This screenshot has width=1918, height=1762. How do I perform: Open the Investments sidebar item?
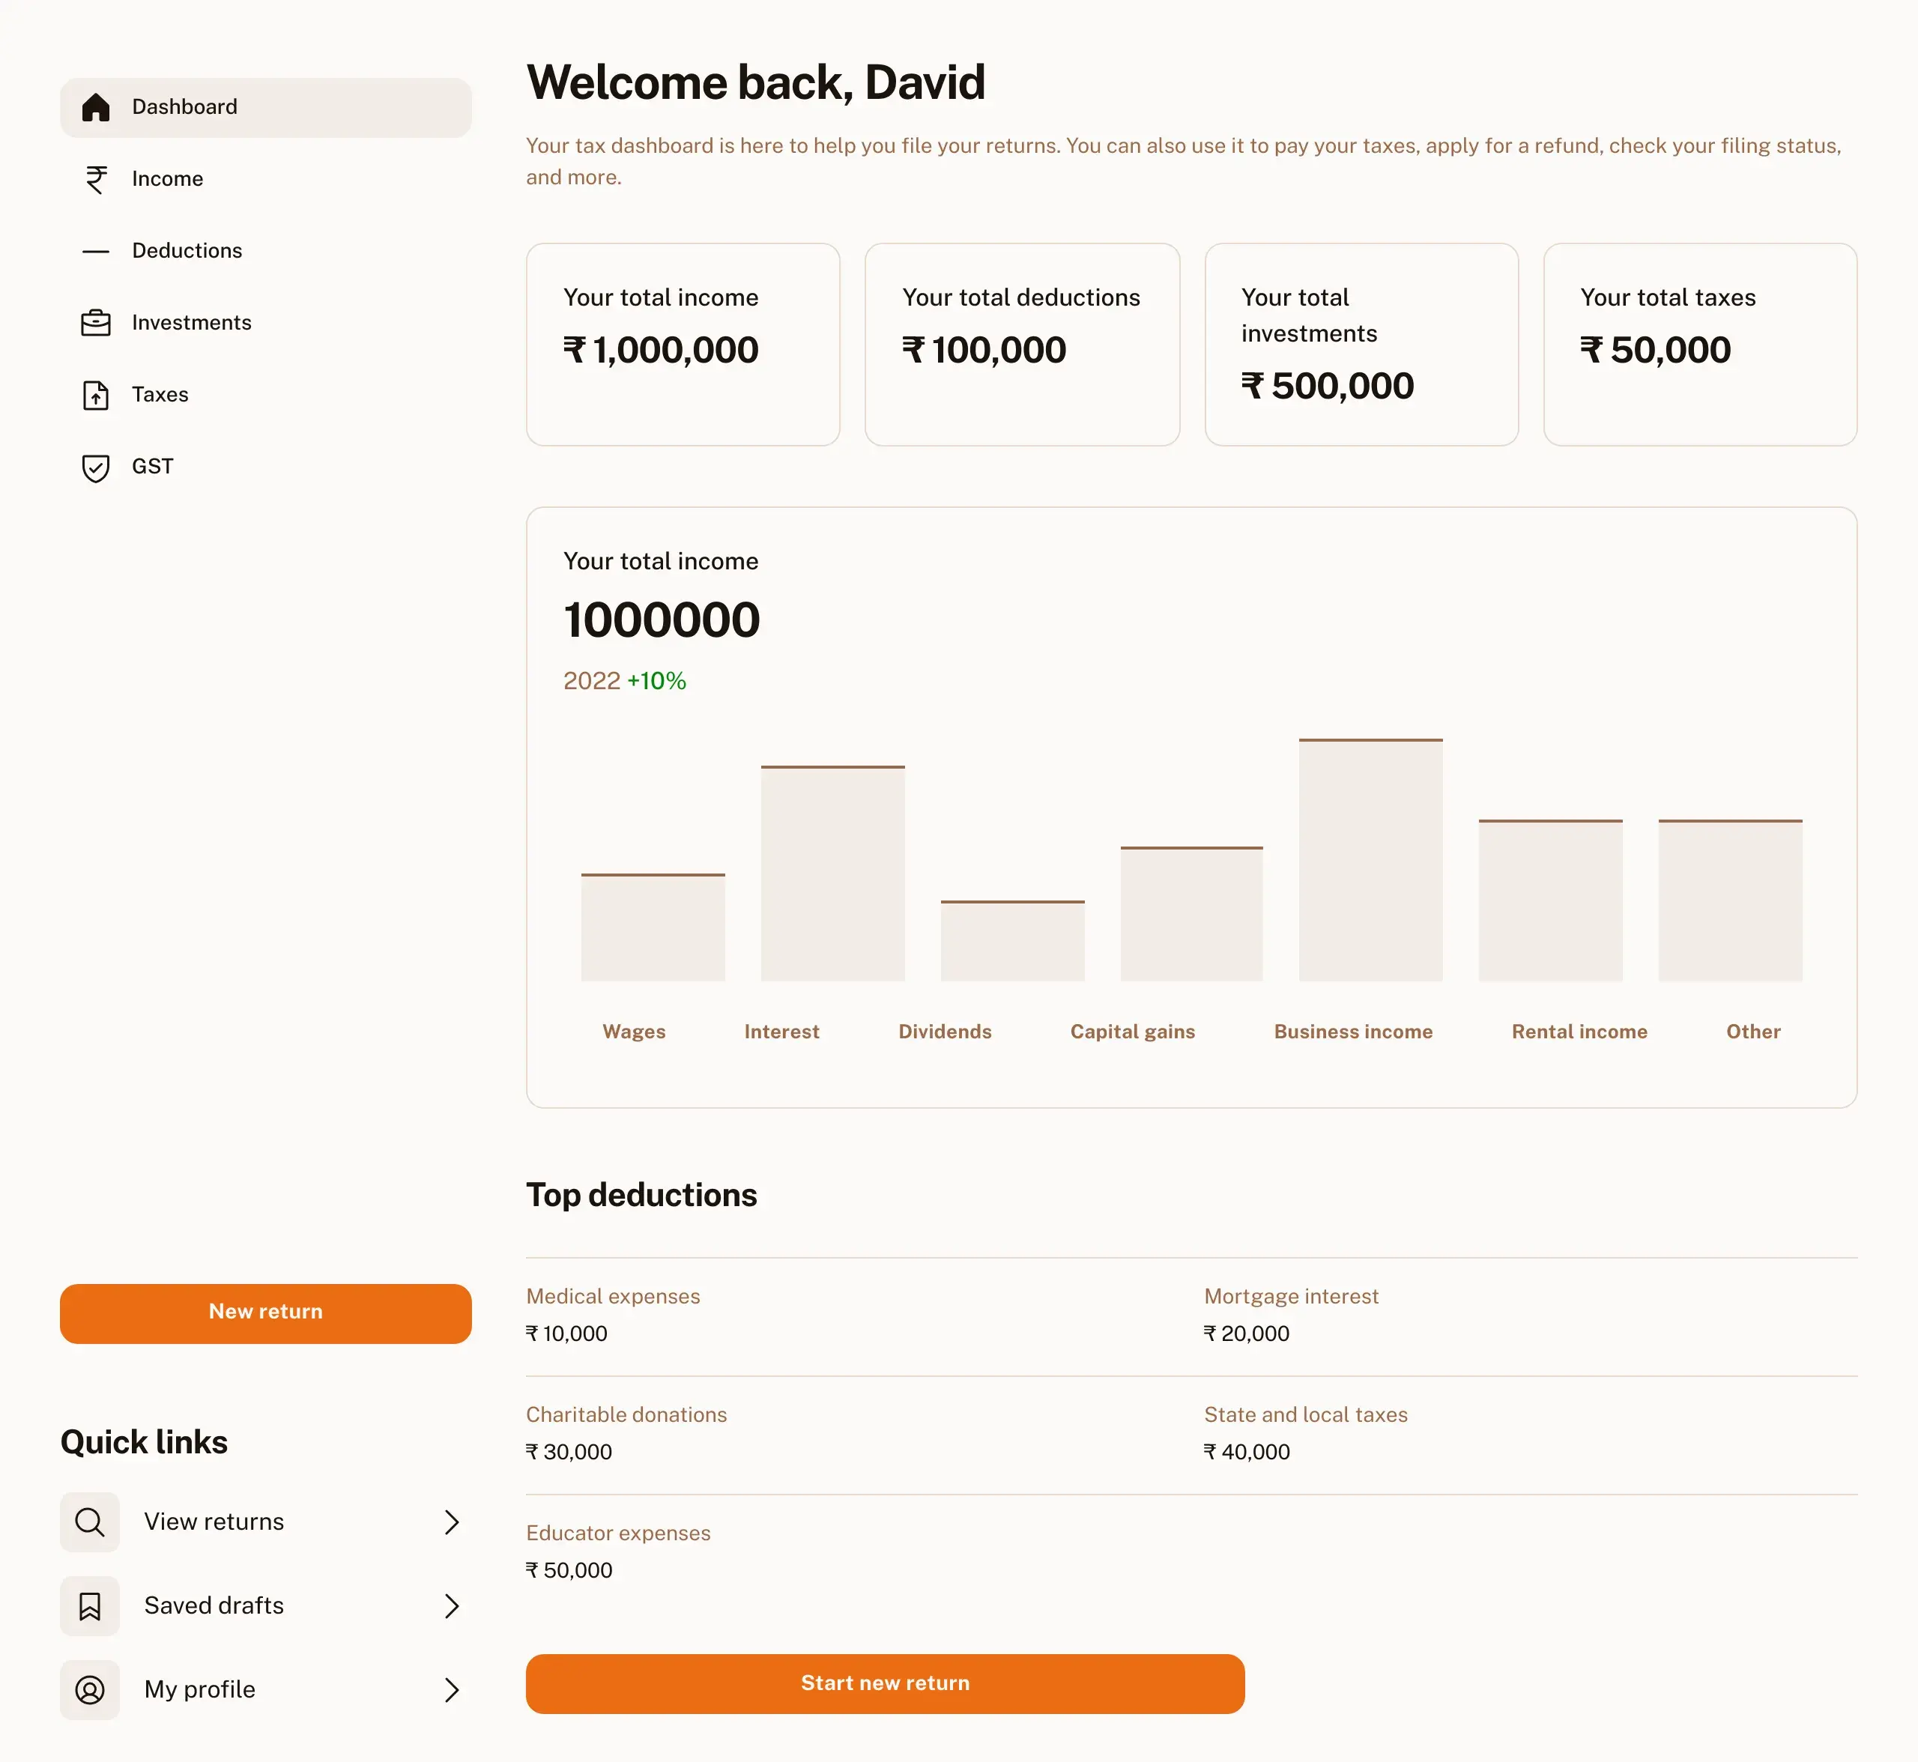192,323
